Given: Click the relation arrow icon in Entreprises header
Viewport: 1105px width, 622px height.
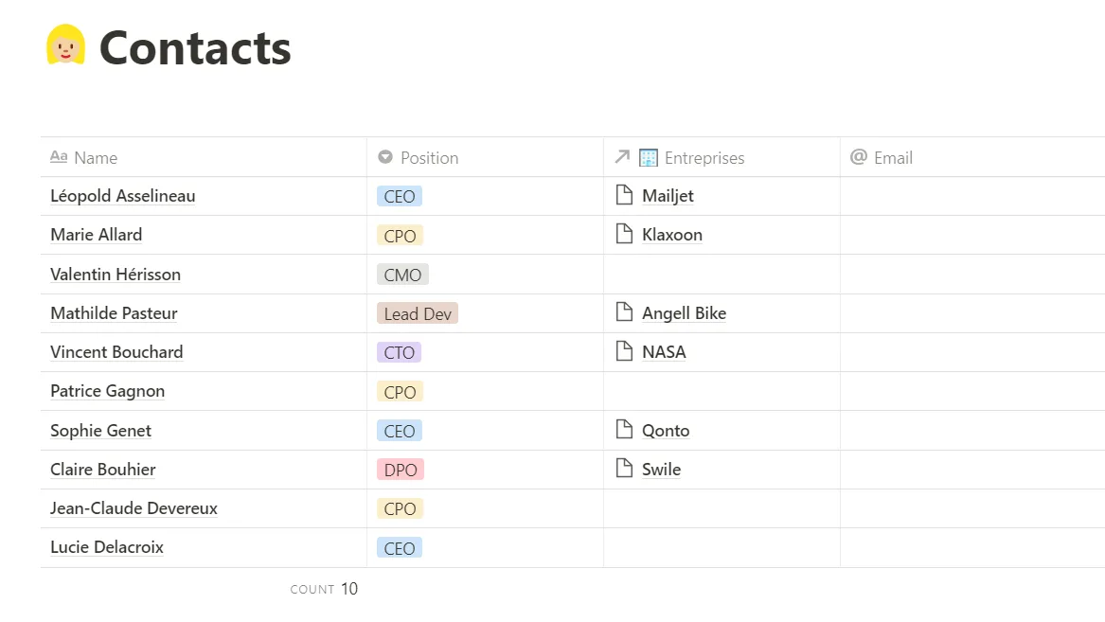Looking at the screenshot, I should click(x=623, y=157).
